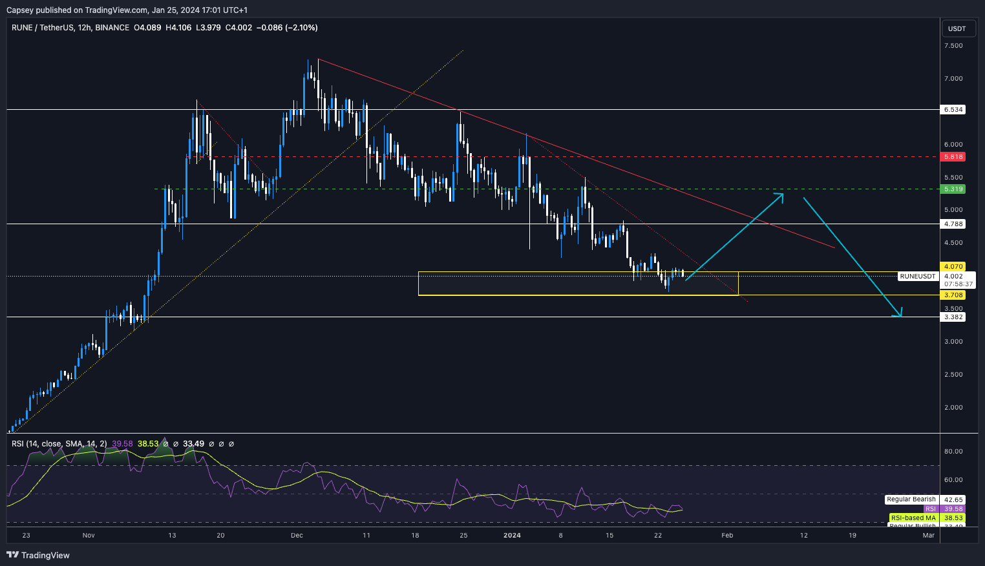The width and height of the screenshot is (985, 566).
Task: Click the 80.00 RSI scale label
Action: (953, 452)
